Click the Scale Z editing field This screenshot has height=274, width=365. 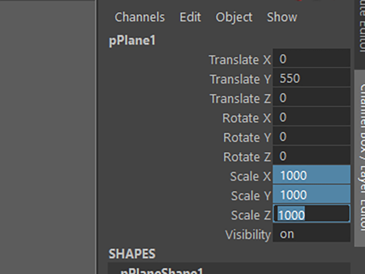[x=311, y=213]
